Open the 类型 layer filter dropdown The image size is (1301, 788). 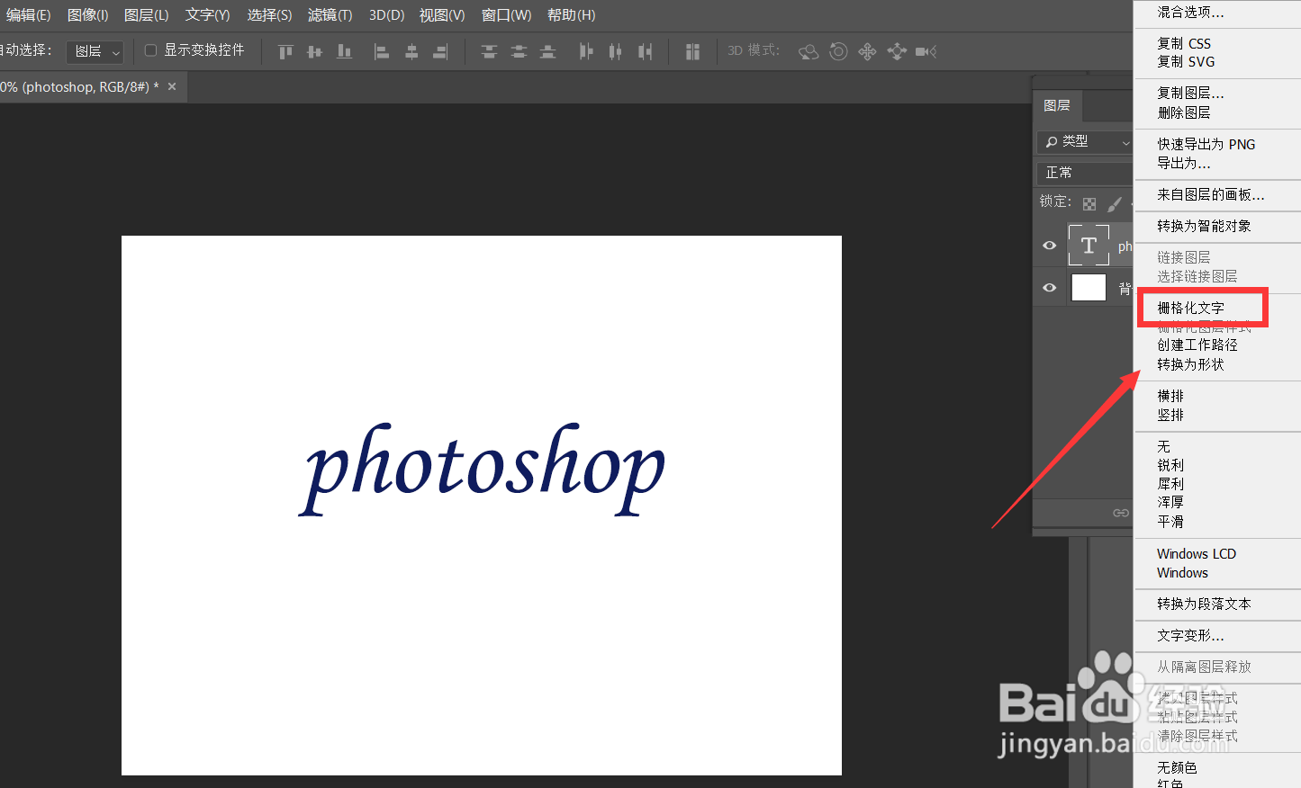point(1086,142)
